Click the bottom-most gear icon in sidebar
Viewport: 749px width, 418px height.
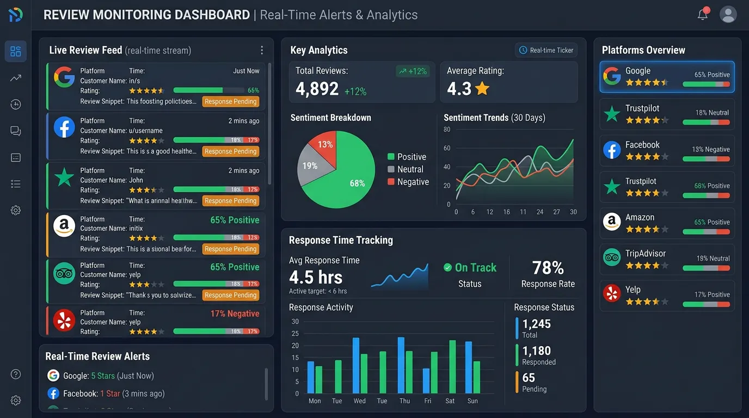tap(16, 401)
